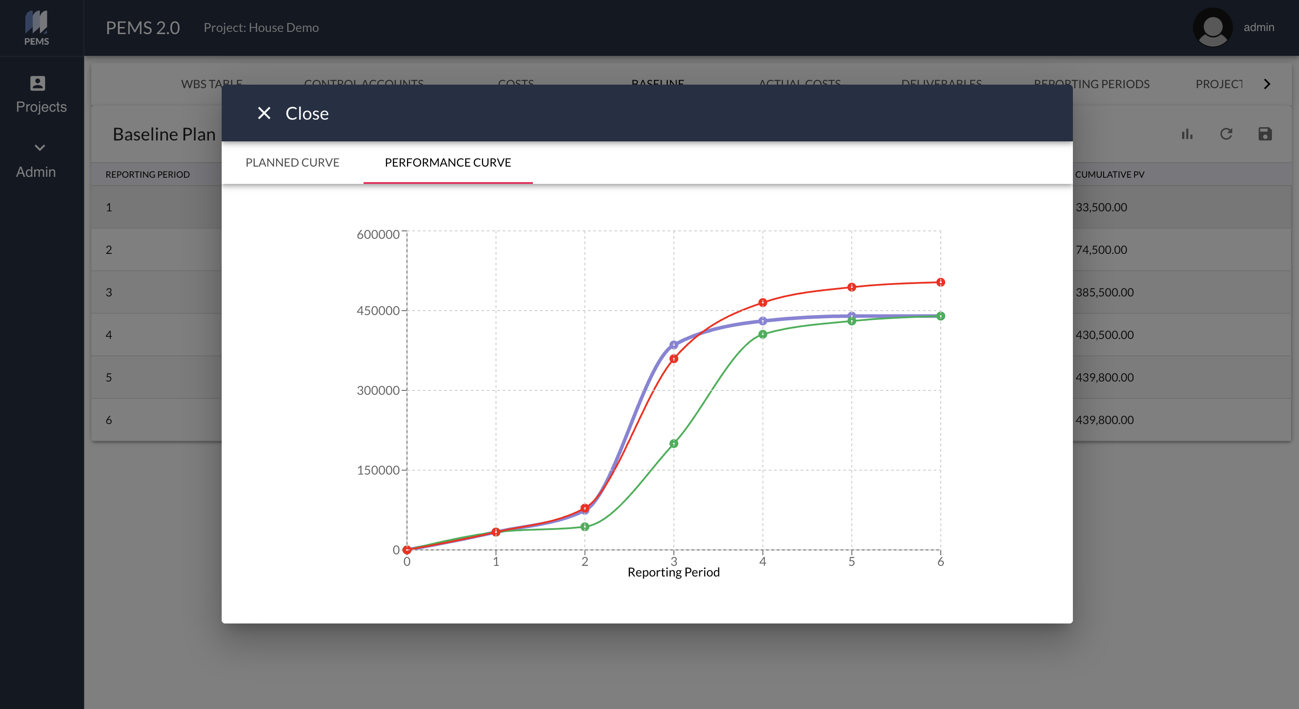Screen dimensions: 1299x709
Task: Click the PEMS logo icon
Action: pyautogui.click(x=36, y=28)
